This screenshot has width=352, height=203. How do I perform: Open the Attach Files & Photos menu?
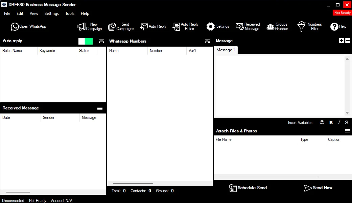pyautogui.click(x=348, y=131)
